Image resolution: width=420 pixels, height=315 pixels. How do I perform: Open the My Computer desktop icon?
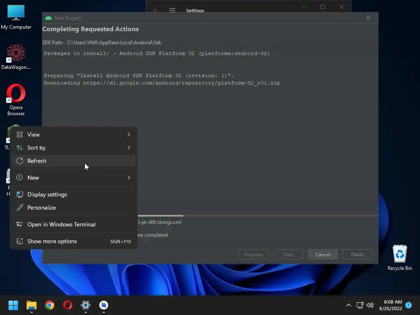16,16
